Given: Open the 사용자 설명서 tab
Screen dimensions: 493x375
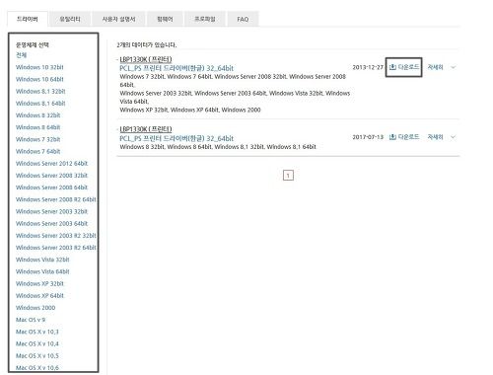Looking at the screenshot, I should (x=118, y=19).
